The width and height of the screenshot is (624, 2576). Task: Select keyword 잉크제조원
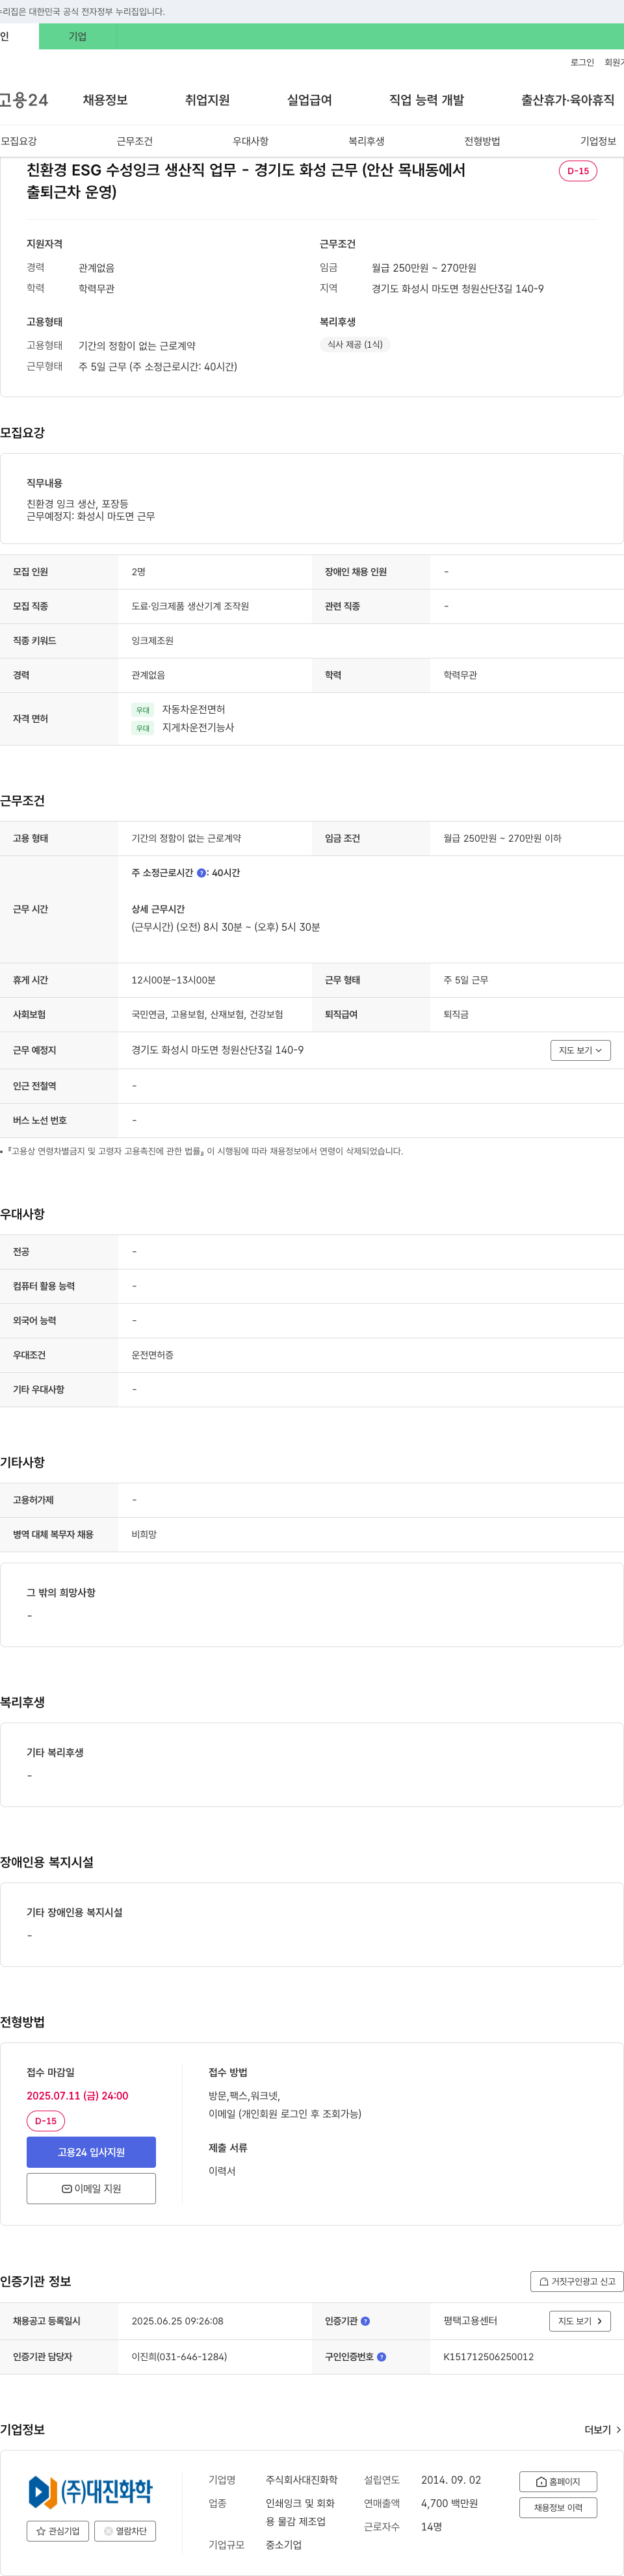point(152,640)
